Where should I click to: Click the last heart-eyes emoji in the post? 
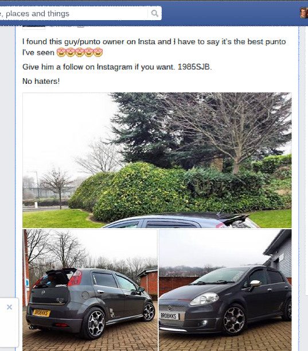point(98,52)
